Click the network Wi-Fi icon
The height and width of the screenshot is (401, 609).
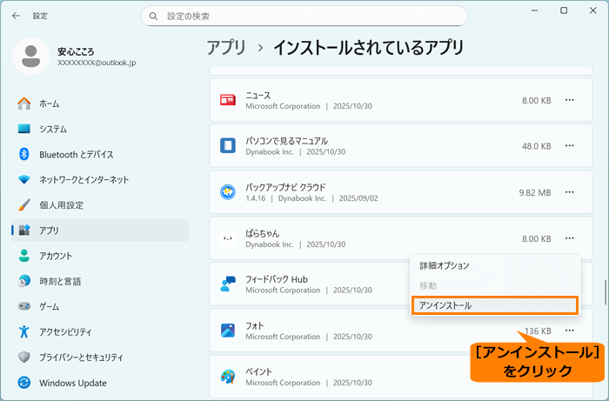[x=24, y=180]
